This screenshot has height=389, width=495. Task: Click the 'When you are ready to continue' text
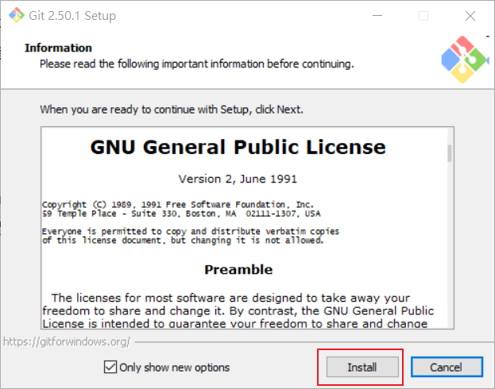point(172,110)
